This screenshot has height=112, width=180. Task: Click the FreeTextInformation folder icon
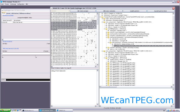[108, 37]
